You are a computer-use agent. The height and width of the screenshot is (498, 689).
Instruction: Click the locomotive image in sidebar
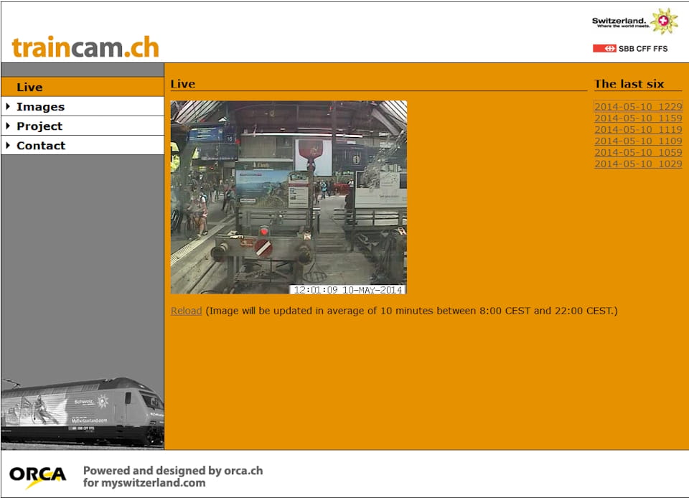82,411
